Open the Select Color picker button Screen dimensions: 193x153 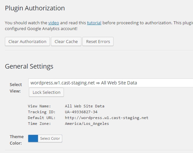tap(50, 138)
